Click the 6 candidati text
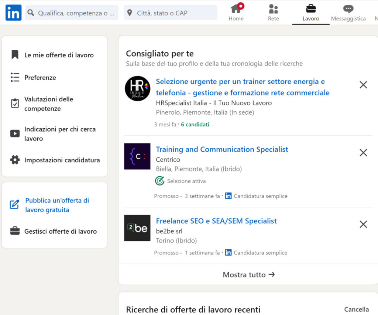Viewport: 378px width, 315px height. (x=195, y=124)
